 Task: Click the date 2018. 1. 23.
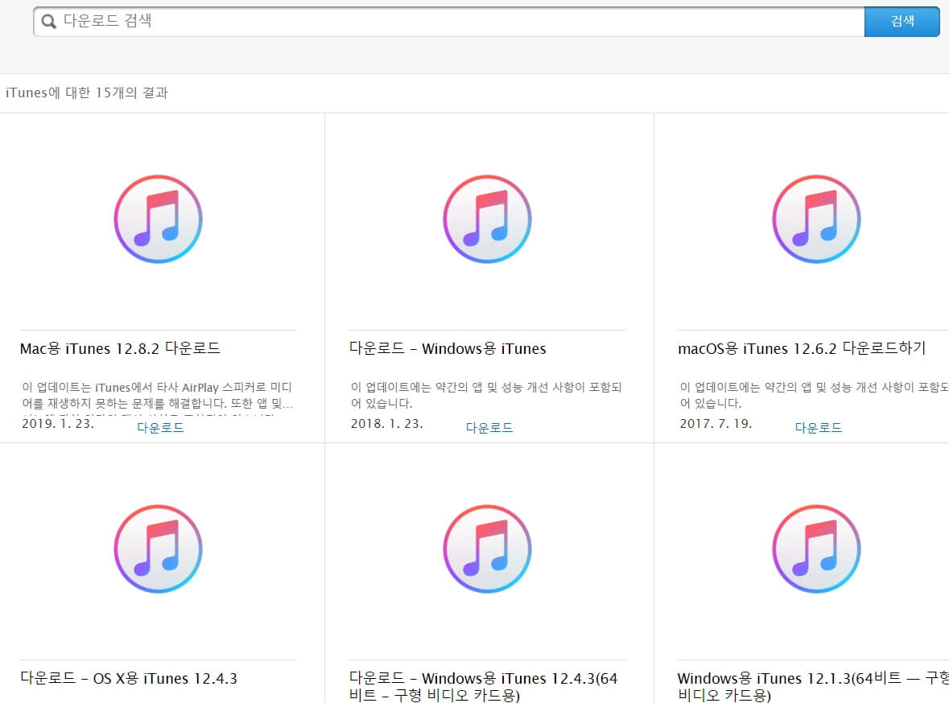click(x=386, y=424)
